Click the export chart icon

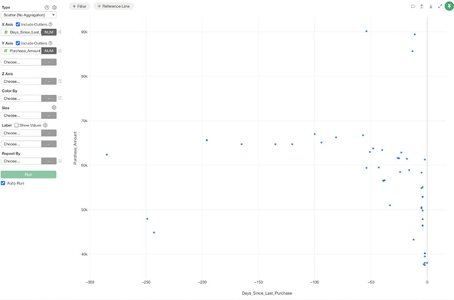pos(421,6)
